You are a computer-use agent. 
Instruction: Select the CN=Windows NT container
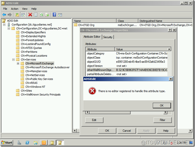[35, 87]
